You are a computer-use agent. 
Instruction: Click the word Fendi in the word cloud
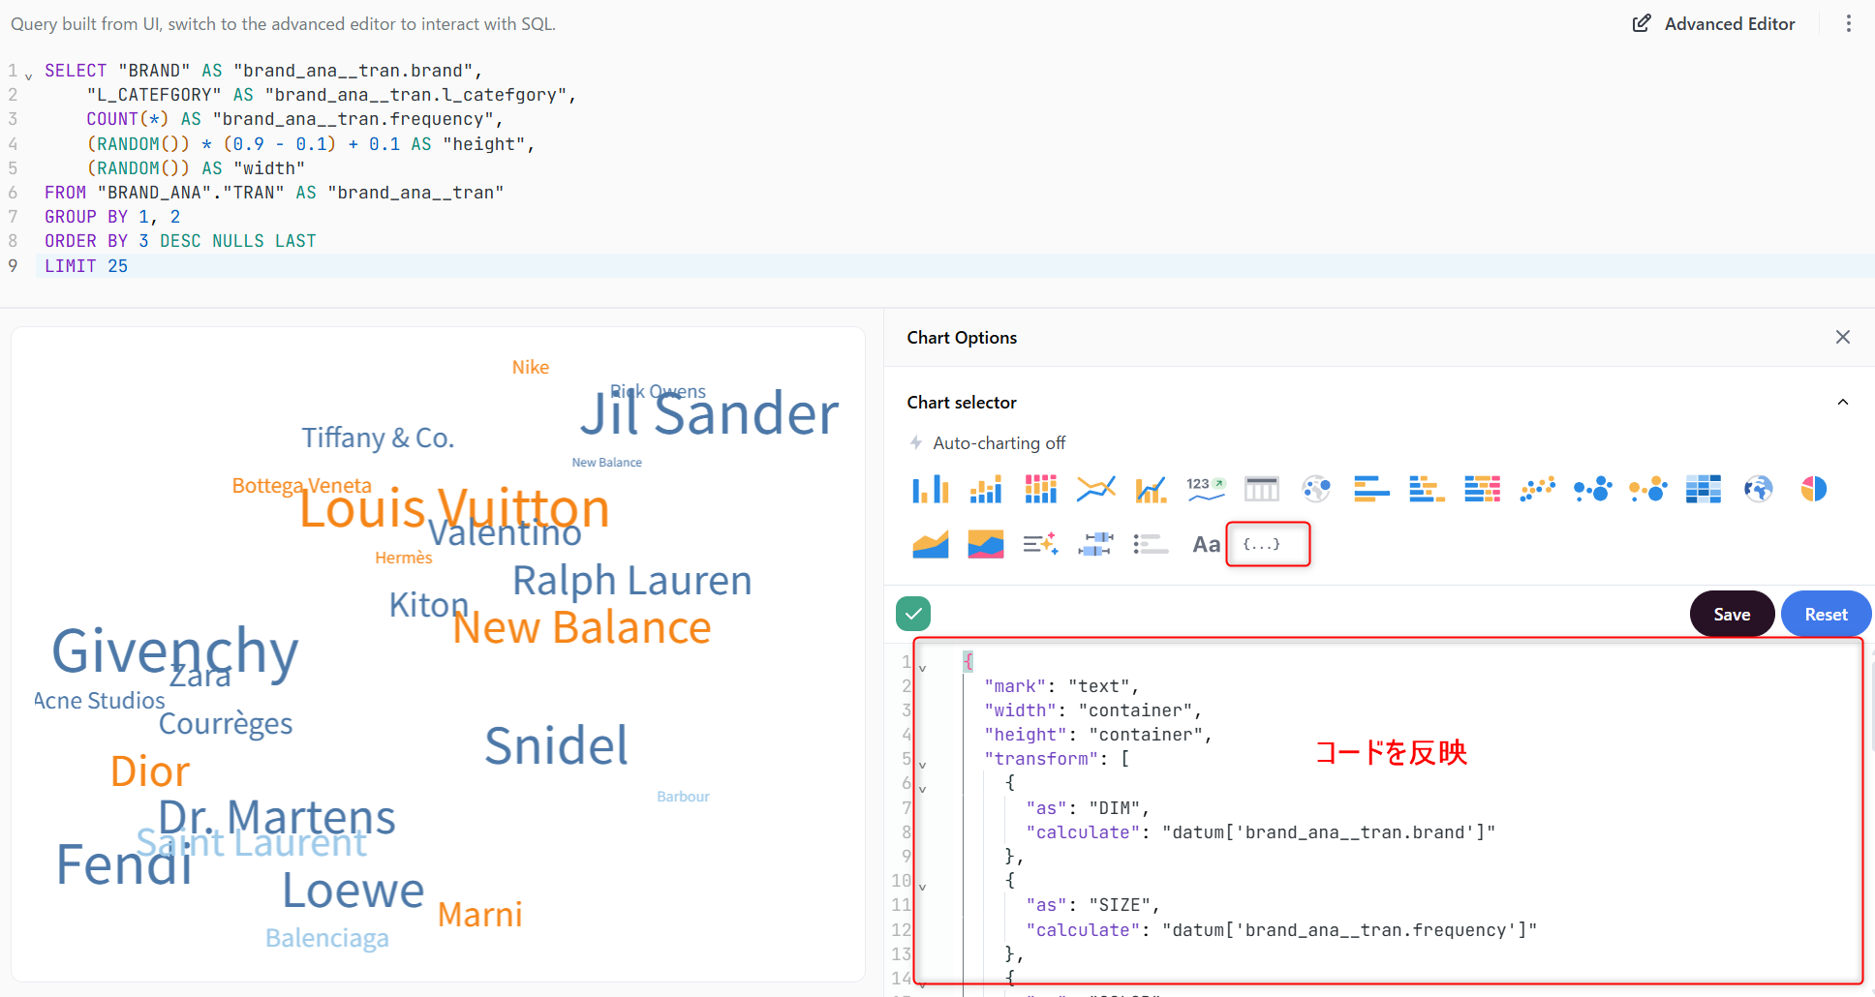[124, 864]
